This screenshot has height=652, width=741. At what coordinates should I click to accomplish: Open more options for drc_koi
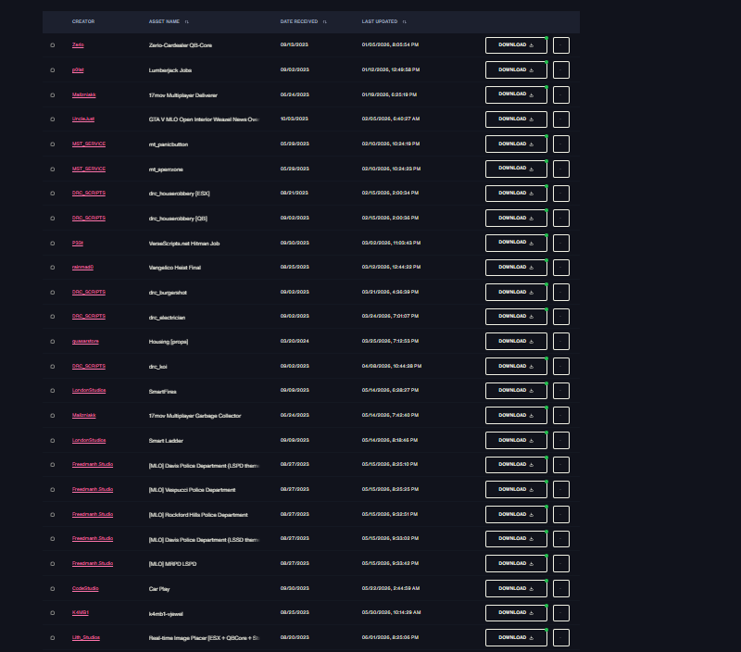tap(561, 366)
